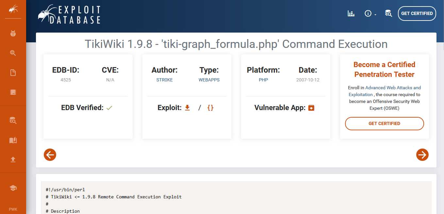
Task: Download the Vulnerable App archive icon
Action: [311, 108]
